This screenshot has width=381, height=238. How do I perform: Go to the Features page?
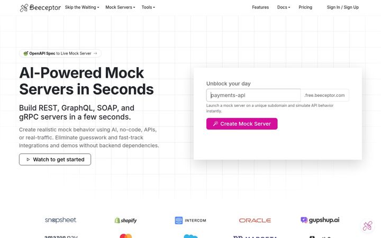coord(260,7)
